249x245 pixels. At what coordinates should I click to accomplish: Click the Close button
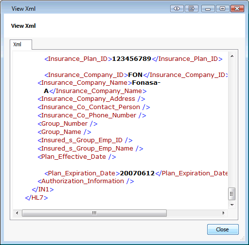[x=223, y=229]
